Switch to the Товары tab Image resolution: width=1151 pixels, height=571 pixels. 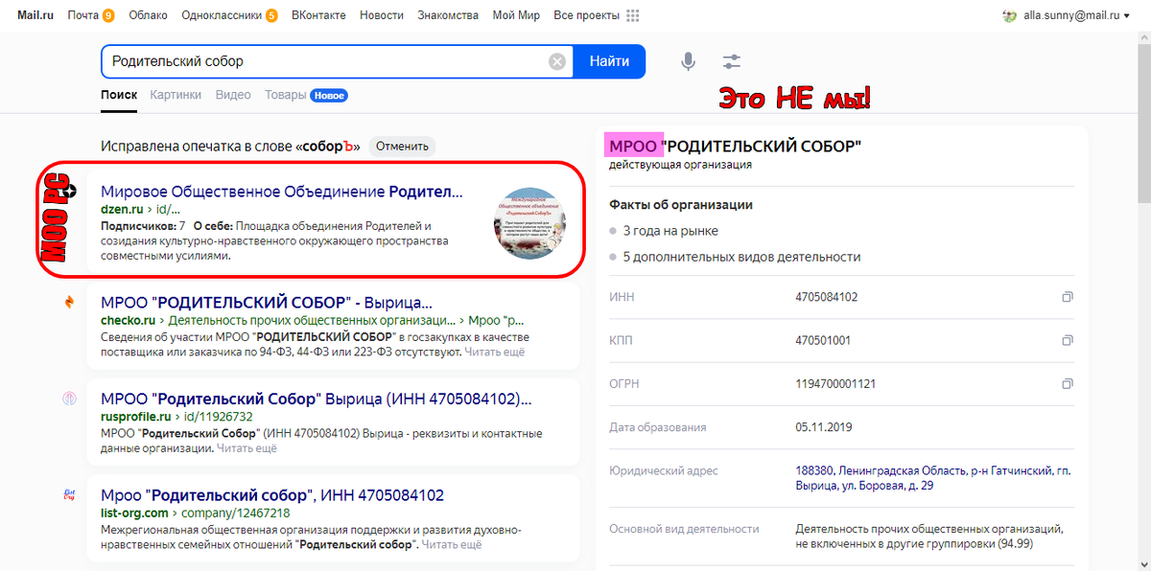click(x=286, y=95)
